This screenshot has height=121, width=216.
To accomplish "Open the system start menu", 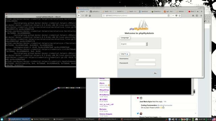I will coord(2,119).
